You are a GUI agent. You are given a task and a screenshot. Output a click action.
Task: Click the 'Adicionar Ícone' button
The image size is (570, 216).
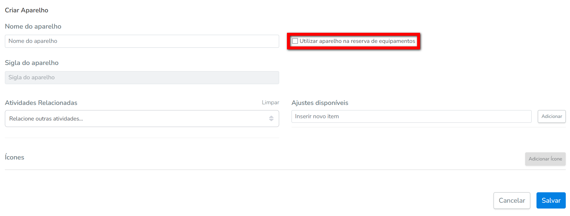545,159
